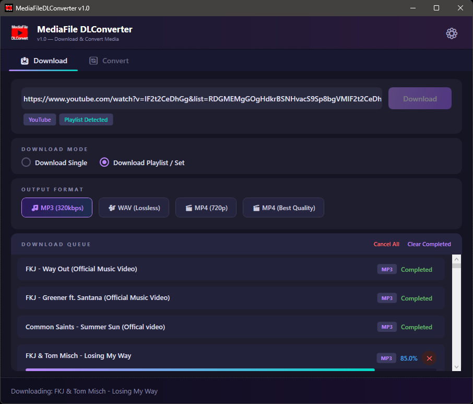This screenshot has width=473, height=404.
Task: Click the download queue scrollbar thumb
Action: click(456, 266)
